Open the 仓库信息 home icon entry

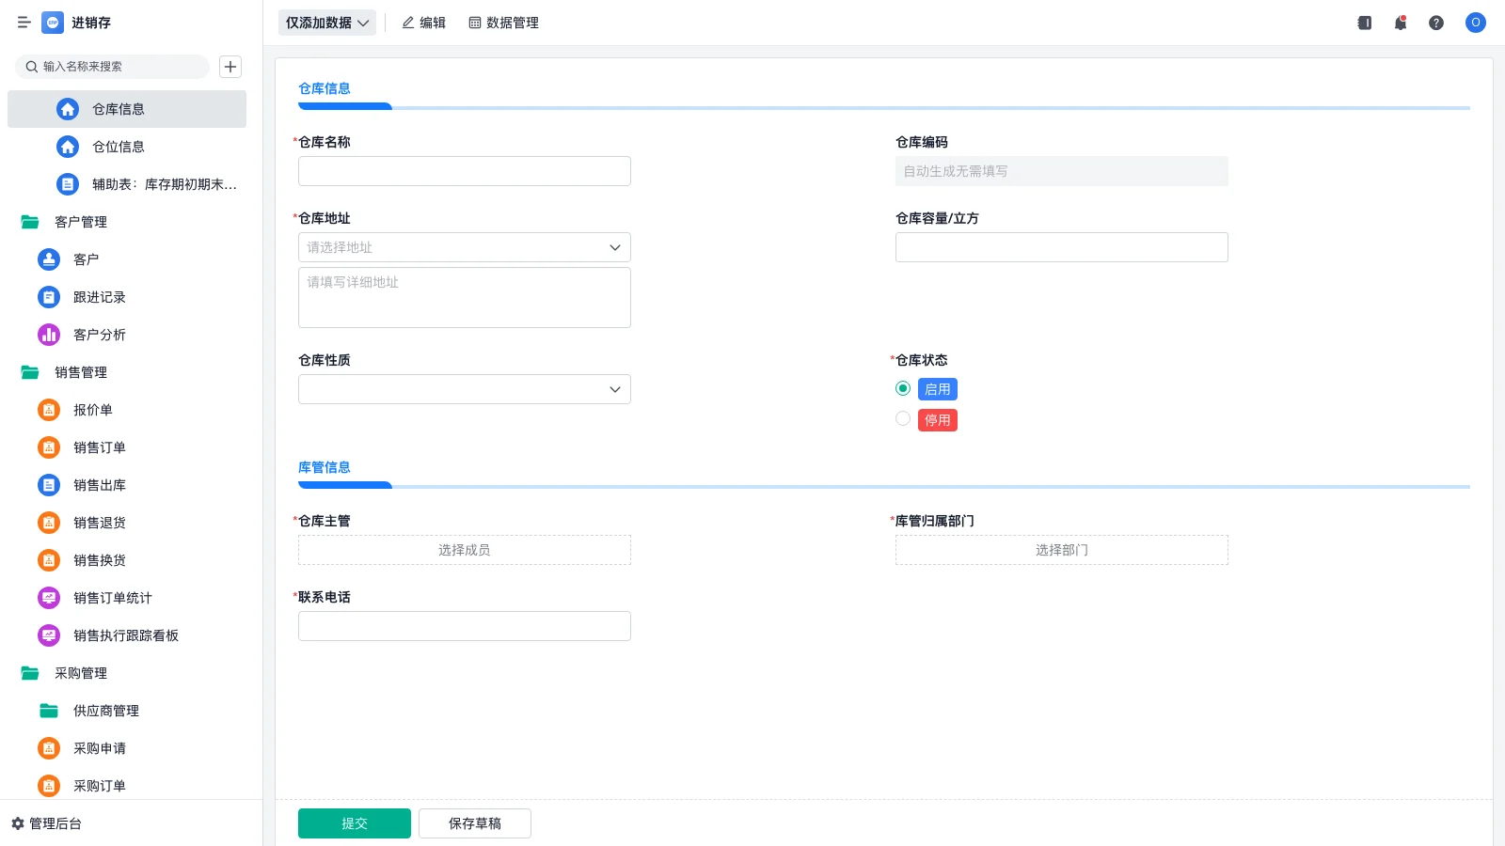pos(68,109)
